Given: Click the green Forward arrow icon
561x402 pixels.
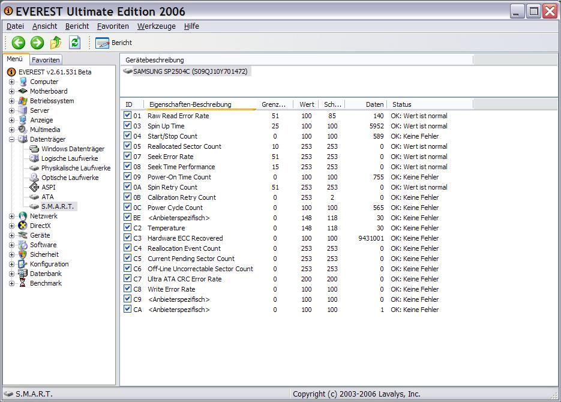Looking at the screenshot, I should coord(37,43).
